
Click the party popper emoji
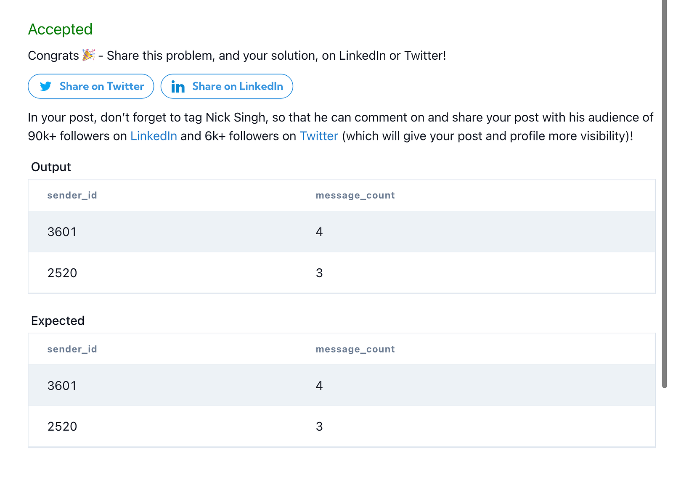click(x=88, y=55)
